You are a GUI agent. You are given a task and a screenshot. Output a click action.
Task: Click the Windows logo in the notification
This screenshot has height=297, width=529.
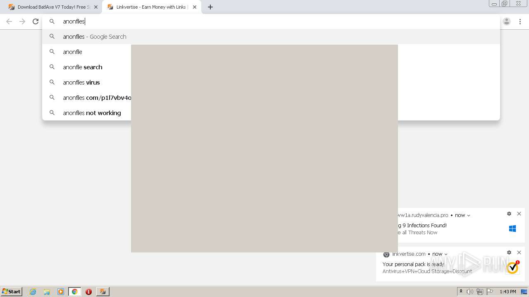(x=512, y=229)
